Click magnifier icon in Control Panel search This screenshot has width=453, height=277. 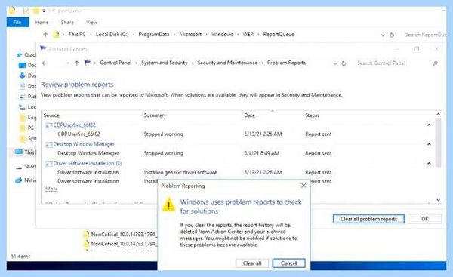[435, 63]
